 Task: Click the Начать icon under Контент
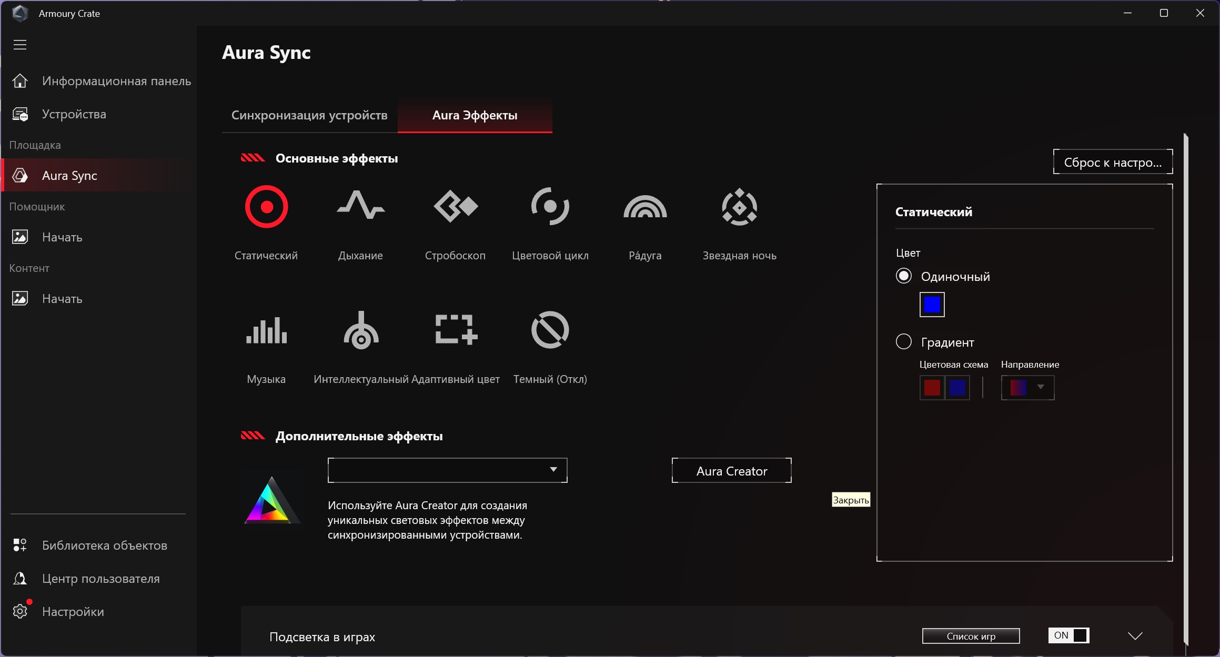pos(20,299)
